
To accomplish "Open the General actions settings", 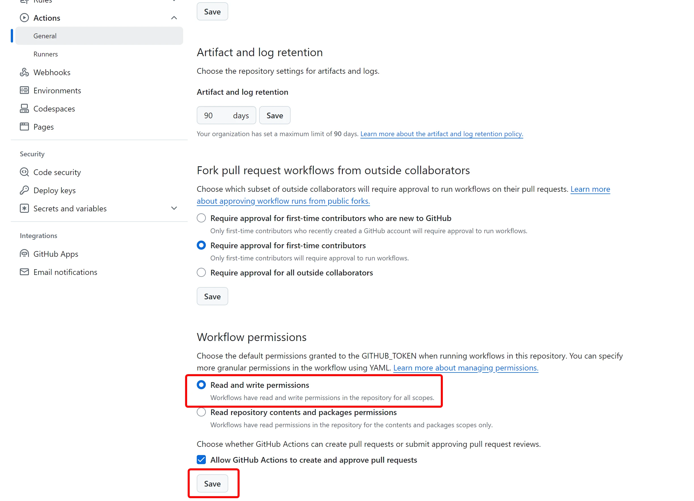I will (x=45, y=36).
